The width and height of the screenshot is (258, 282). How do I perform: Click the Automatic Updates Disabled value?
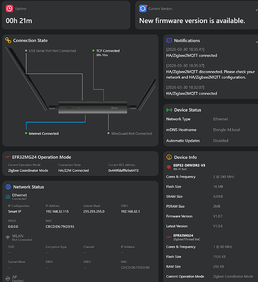click(x=221, y=141)
